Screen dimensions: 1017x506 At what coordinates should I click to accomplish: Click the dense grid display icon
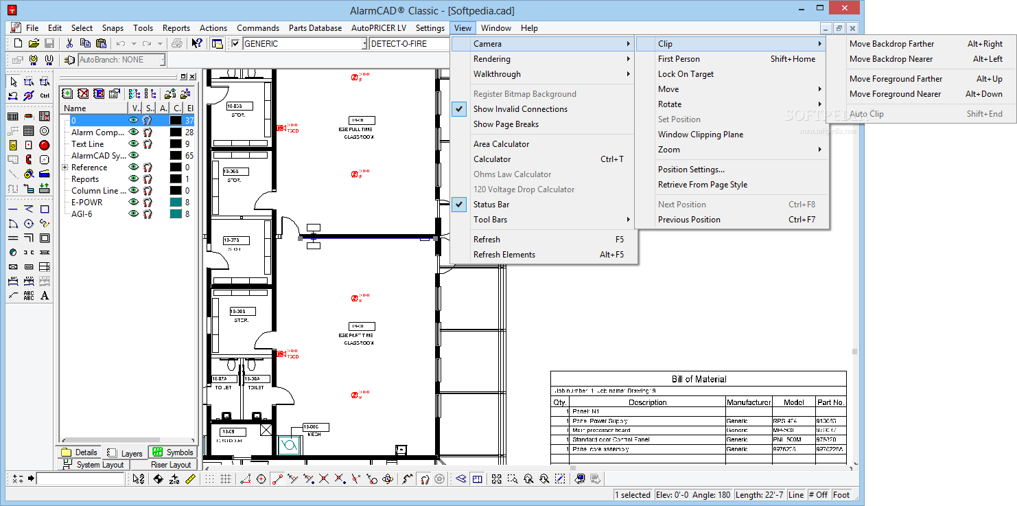225,479
